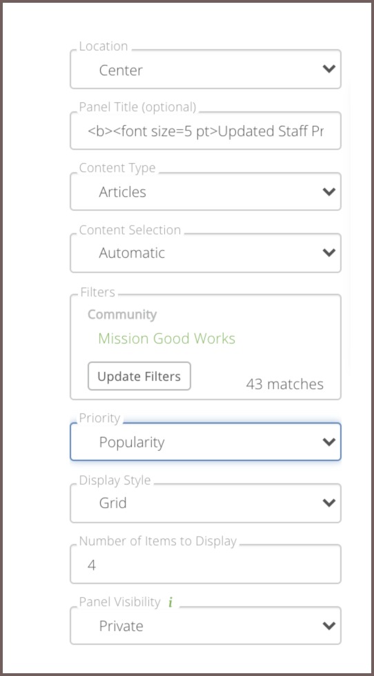Viewport: 374px width, 676px height.
Task: Open the Panel Visibility dropdown showing Private
Action: [206, 626]
